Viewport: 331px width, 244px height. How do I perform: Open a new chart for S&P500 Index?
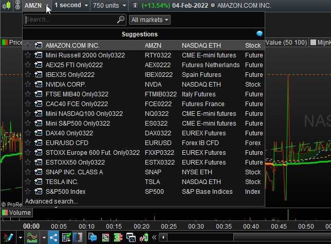(x=38, y=191)
